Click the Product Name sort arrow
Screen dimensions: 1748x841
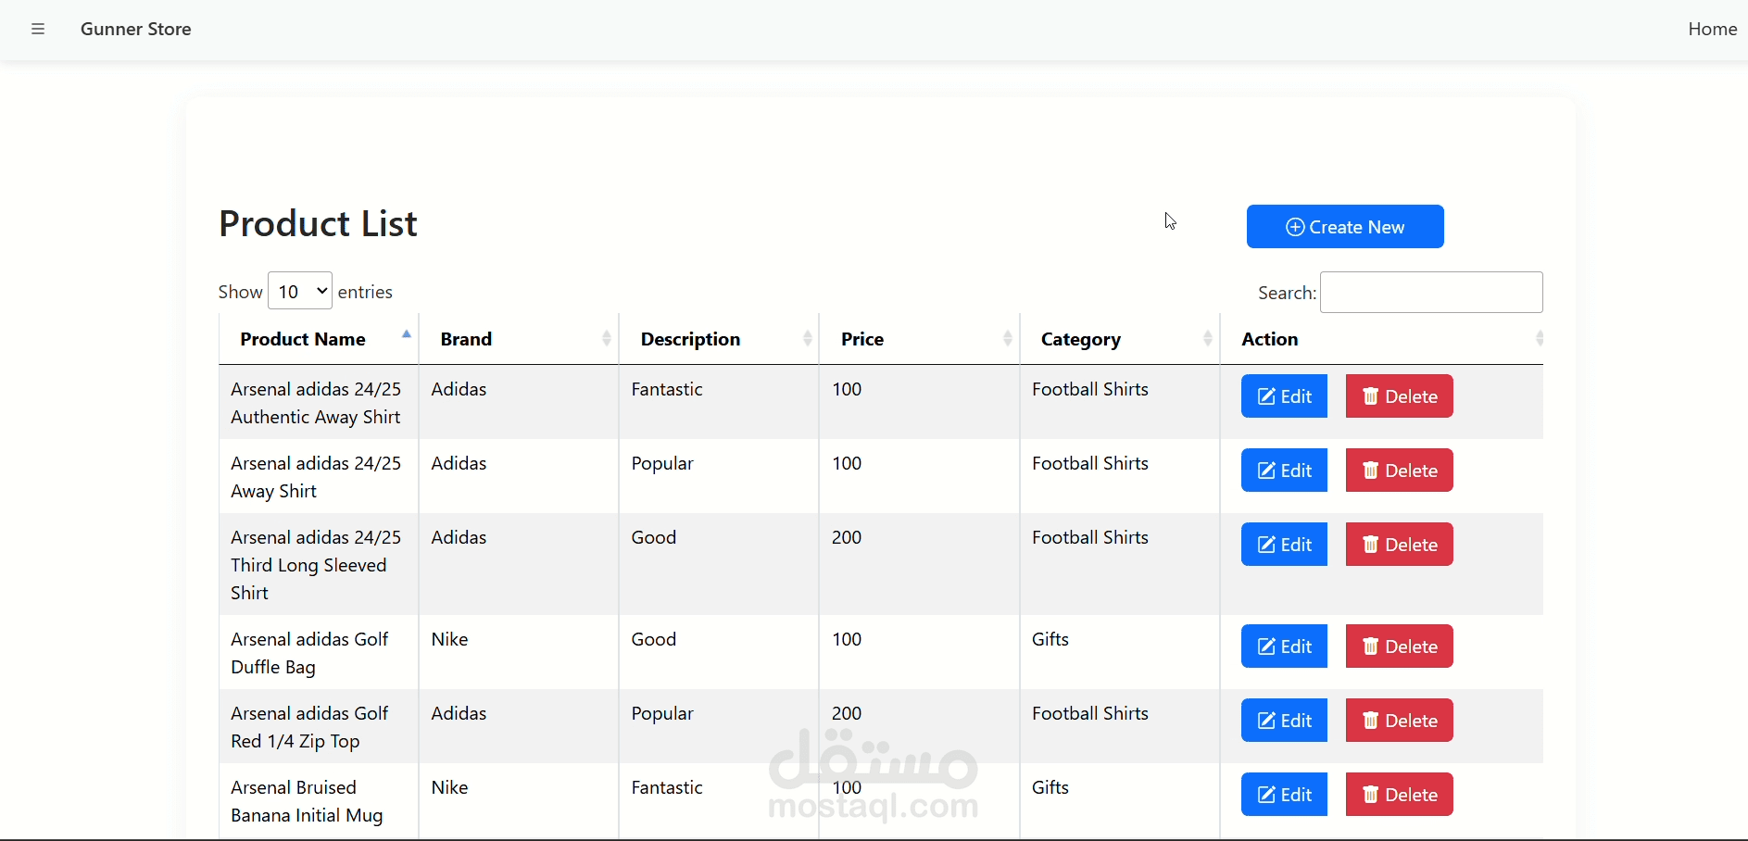click(406, 334)
